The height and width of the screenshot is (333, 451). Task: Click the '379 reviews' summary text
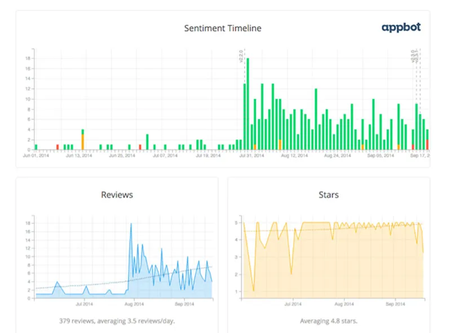(x=117, y=321)
